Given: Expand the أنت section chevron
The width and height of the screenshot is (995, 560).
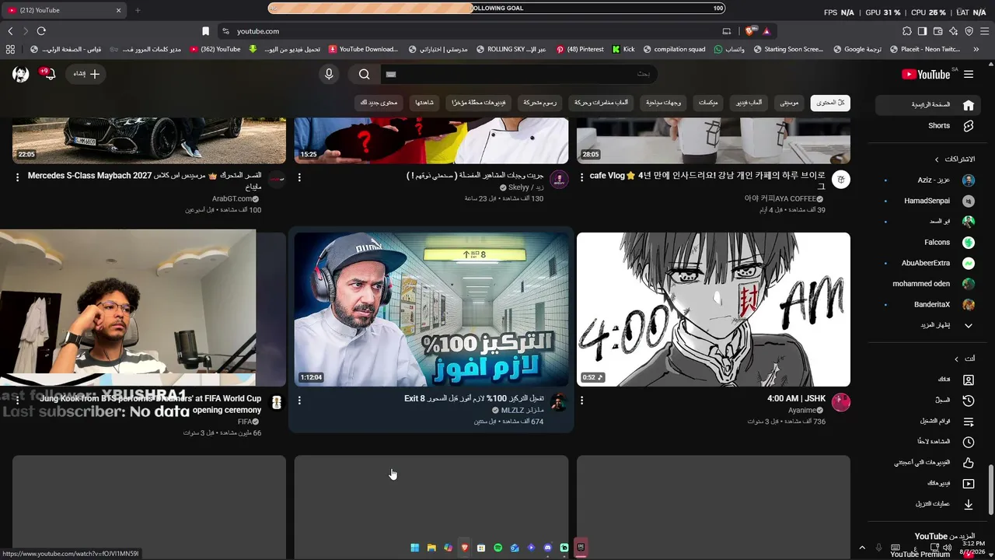Looking at the screenshot, I should coord(957,359).
